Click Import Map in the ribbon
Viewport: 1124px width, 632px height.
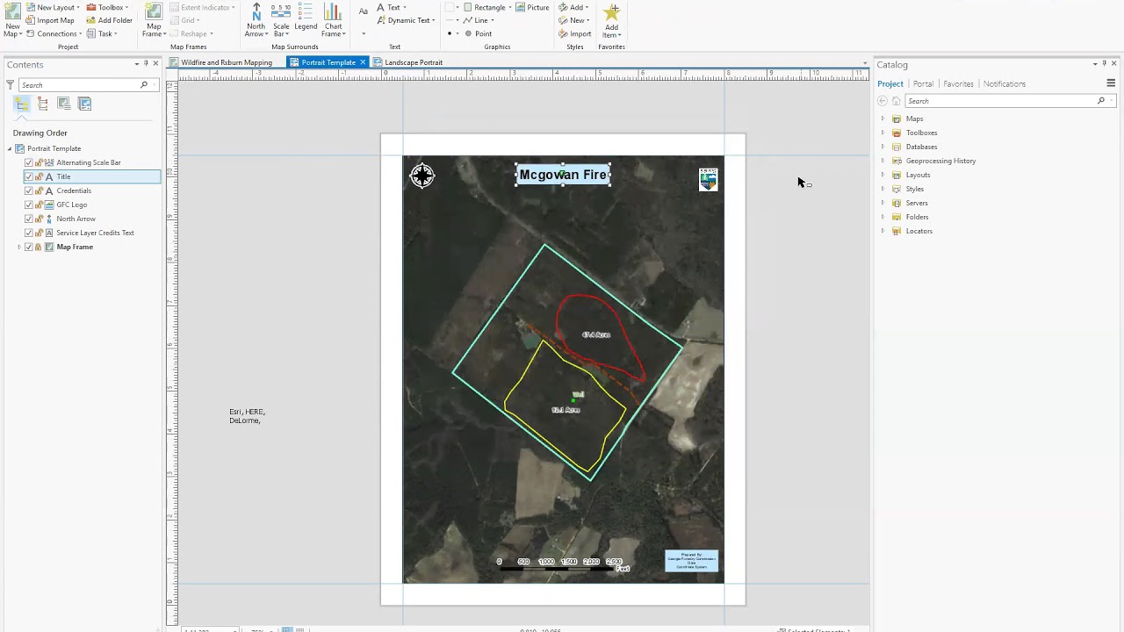click(x=50, y=20)
